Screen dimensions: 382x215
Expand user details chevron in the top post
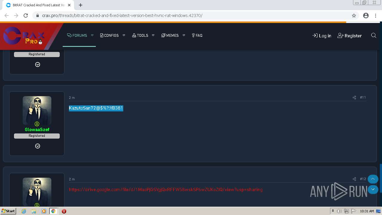[x=38, y=64]
